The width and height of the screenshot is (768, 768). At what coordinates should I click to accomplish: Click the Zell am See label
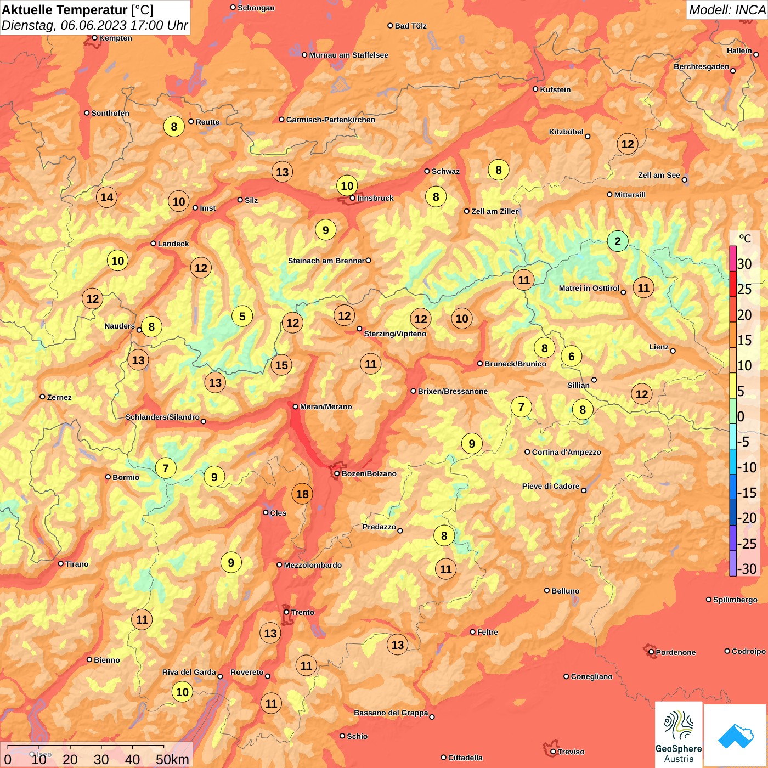tap(659, 175)
